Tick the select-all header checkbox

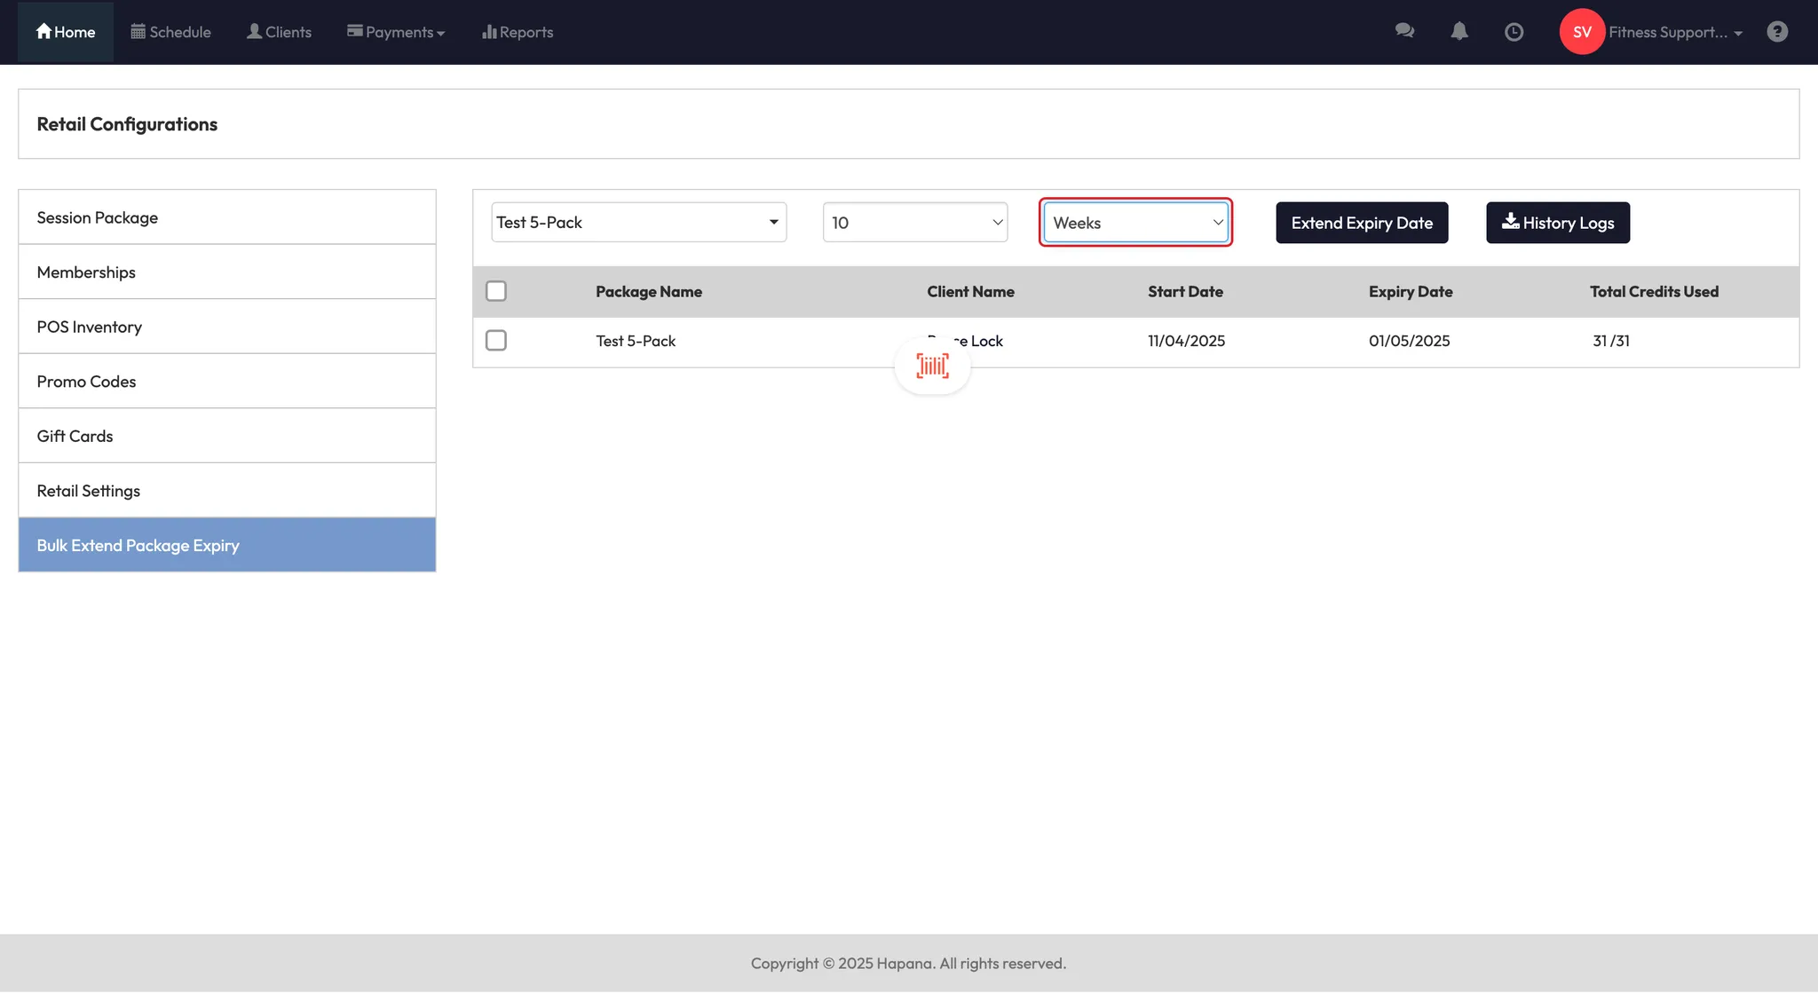point(496,291)
